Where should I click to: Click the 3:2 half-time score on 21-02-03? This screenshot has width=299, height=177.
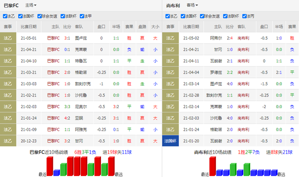pos(116,107)
